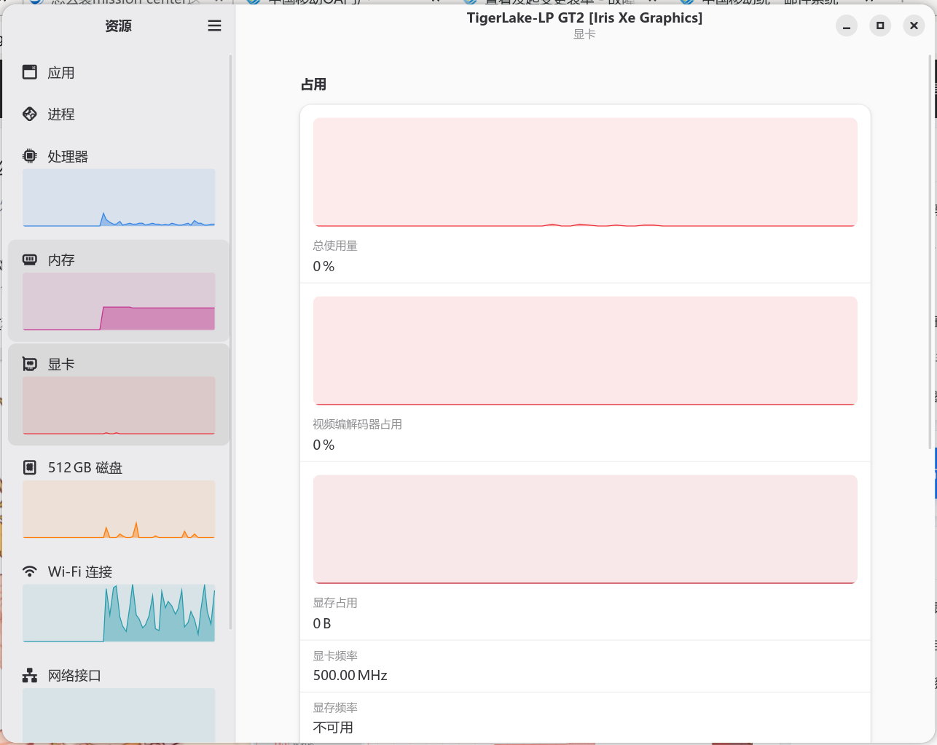Click the 512 GB 磁盘 activity graph

click(119, 509)
